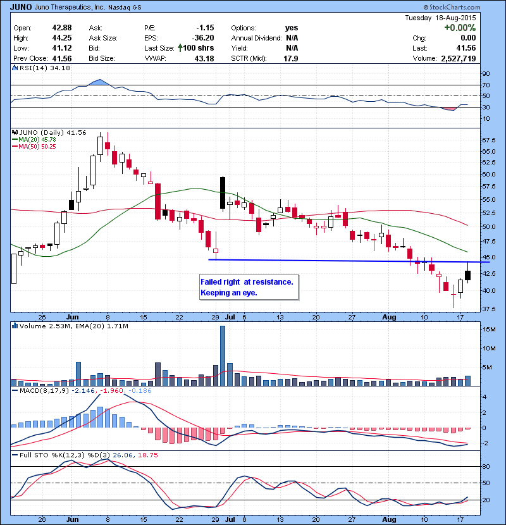This screenshot has height=525, width=506.
Task: Click the VWAP value 43.18
Action: point(204,59)
